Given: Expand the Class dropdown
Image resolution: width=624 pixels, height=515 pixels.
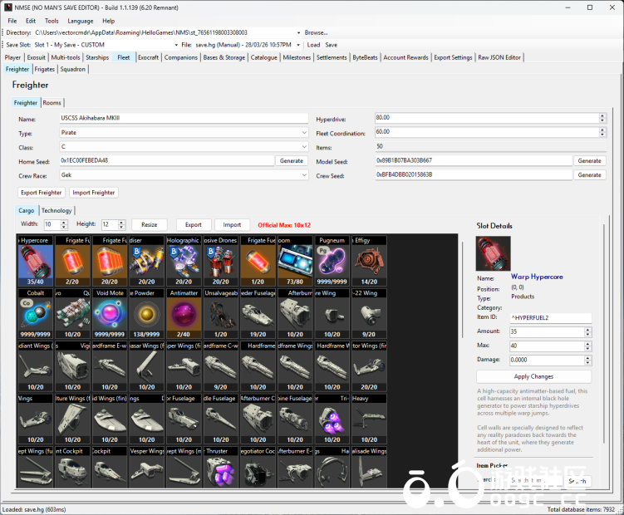Looking at the screenshot, I should click(184, 147).
